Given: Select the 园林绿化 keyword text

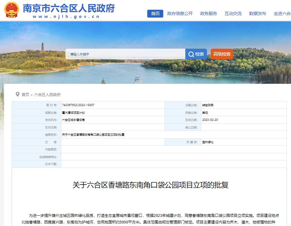Looking at the screenshot, I should 209,143.
